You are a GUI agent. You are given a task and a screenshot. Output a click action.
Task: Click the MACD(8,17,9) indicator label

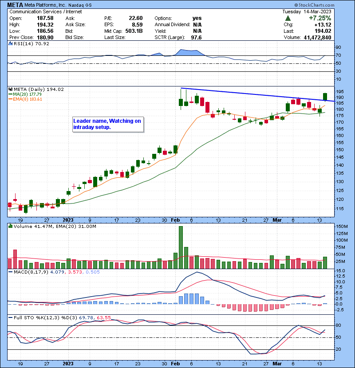(31, 272)
